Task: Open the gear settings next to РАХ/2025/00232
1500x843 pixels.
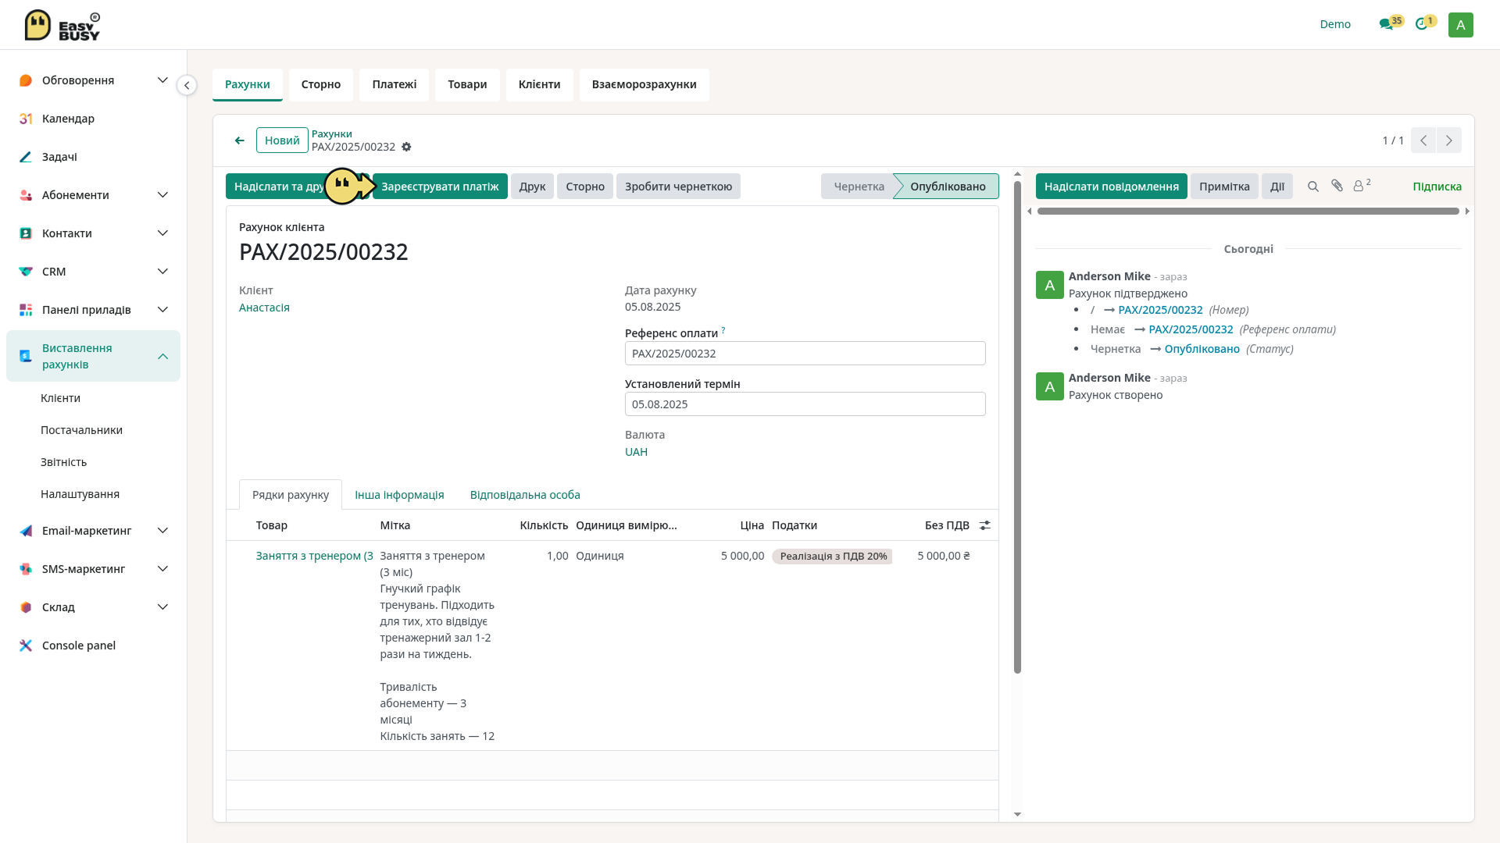Action: (406, 147)
